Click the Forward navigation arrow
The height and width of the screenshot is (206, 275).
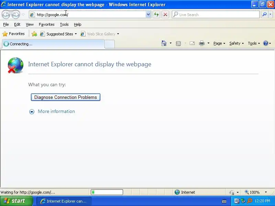pos(15,15)
